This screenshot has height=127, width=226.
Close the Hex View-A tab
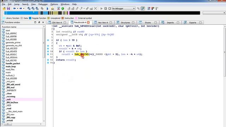[x=111, y=23]
